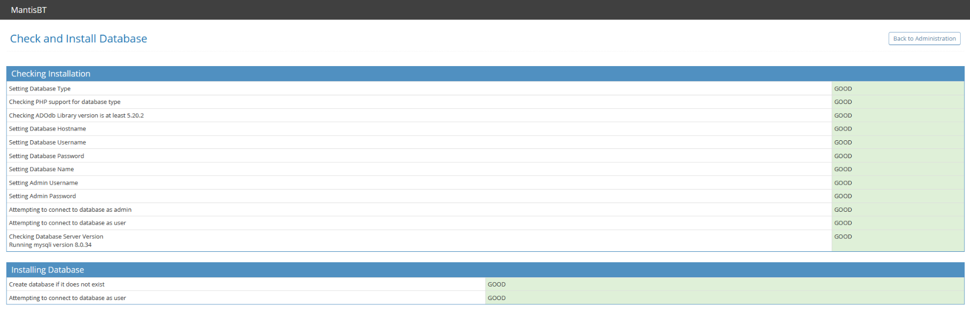Select the Setting Database Type row label
The height and width of the screenshot is (319, 970).
click(x=40, y=89)
